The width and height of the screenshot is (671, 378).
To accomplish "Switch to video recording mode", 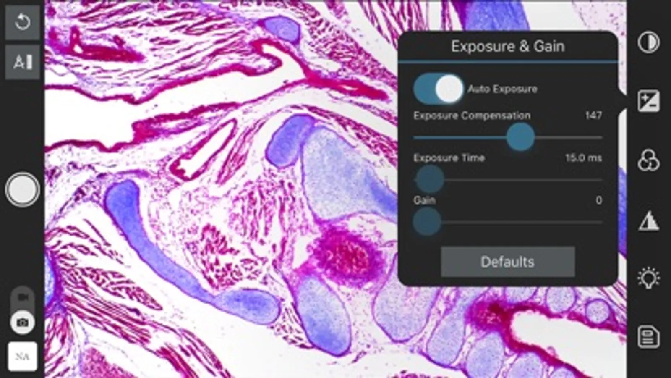I will [x=23, y=297].
